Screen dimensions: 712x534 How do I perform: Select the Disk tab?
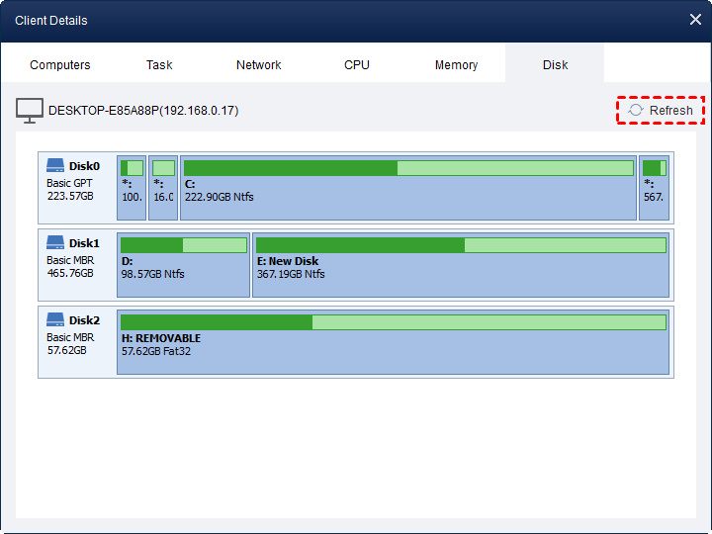coord(555,65)
